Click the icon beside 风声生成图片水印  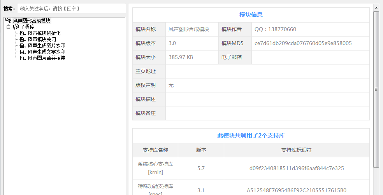tap(23, 46)
